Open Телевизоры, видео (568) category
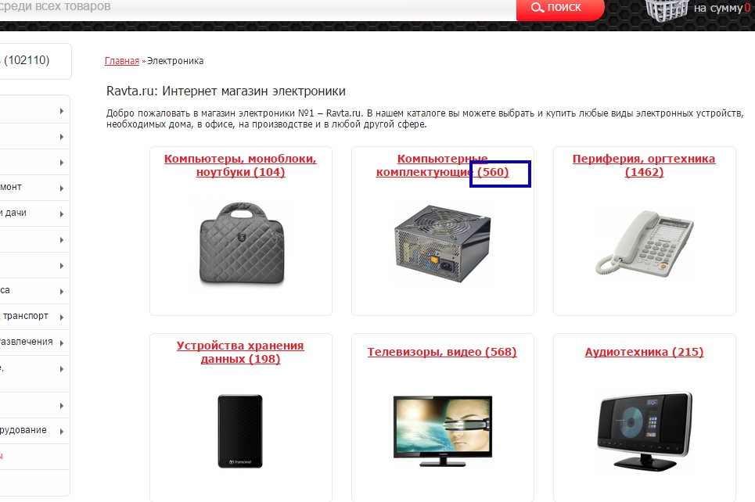This screenshot has height=502, width=755. click(x=442, y=352)
